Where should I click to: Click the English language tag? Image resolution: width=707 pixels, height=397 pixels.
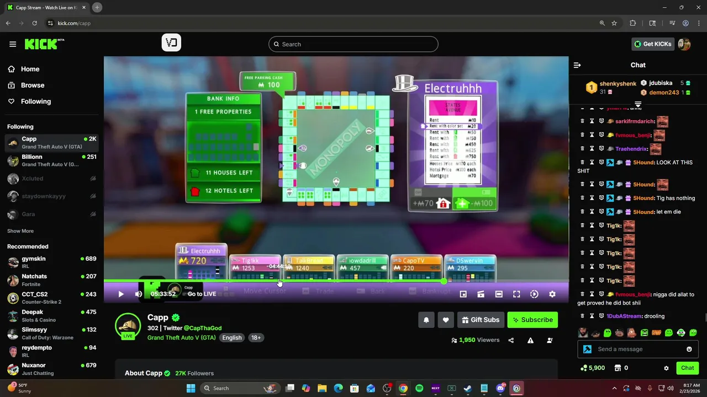pos(232,337)
